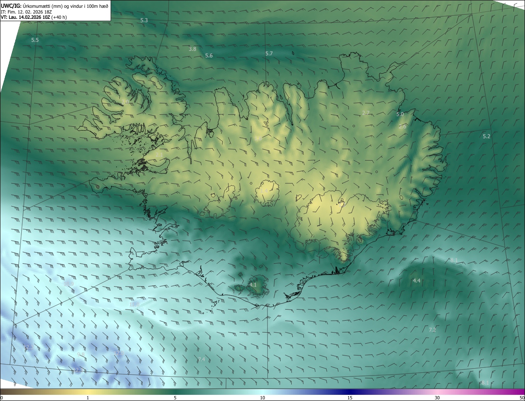This screenshot has width=525, height=401.
Task: Click the colorbar tick label "10"
Action: pyautogui.click(x=262, y=398)
